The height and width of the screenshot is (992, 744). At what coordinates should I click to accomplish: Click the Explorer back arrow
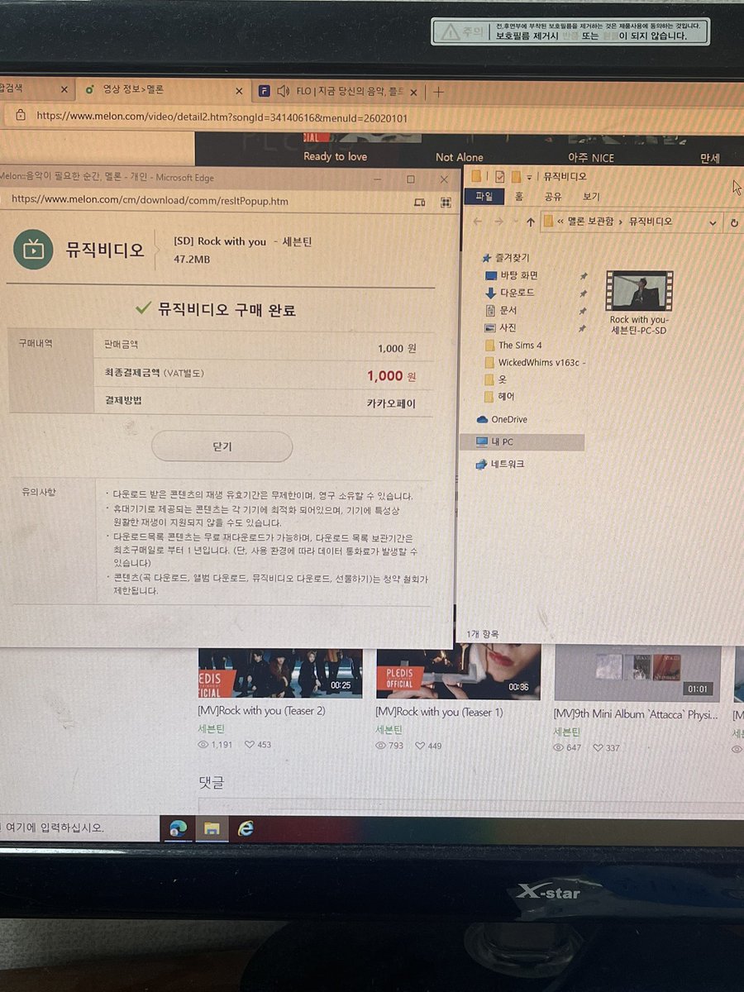pos(477,222)
